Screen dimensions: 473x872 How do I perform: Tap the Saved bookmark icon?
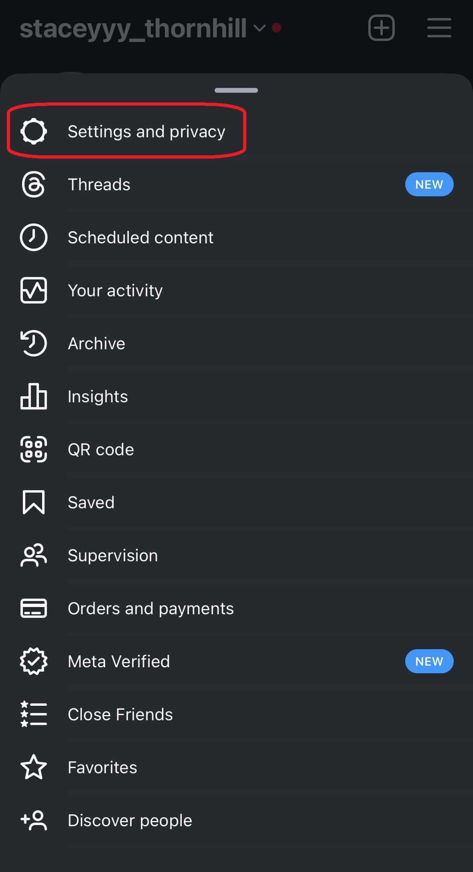click(x=34, y=502)
